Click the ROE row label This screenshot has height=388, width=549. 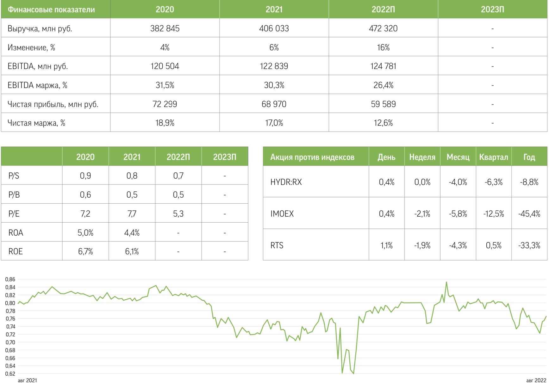point(16,251)
